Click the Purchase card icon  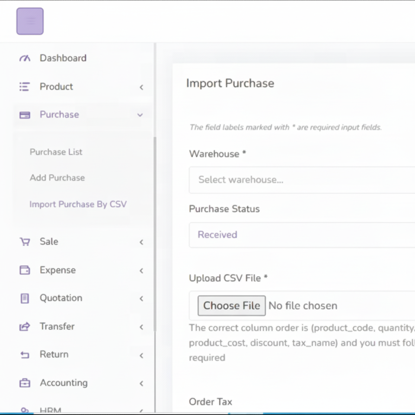(x=25, y=115)
